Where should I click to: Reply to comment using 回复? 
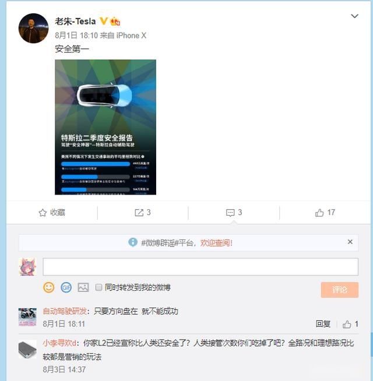(x=323, y=324)
